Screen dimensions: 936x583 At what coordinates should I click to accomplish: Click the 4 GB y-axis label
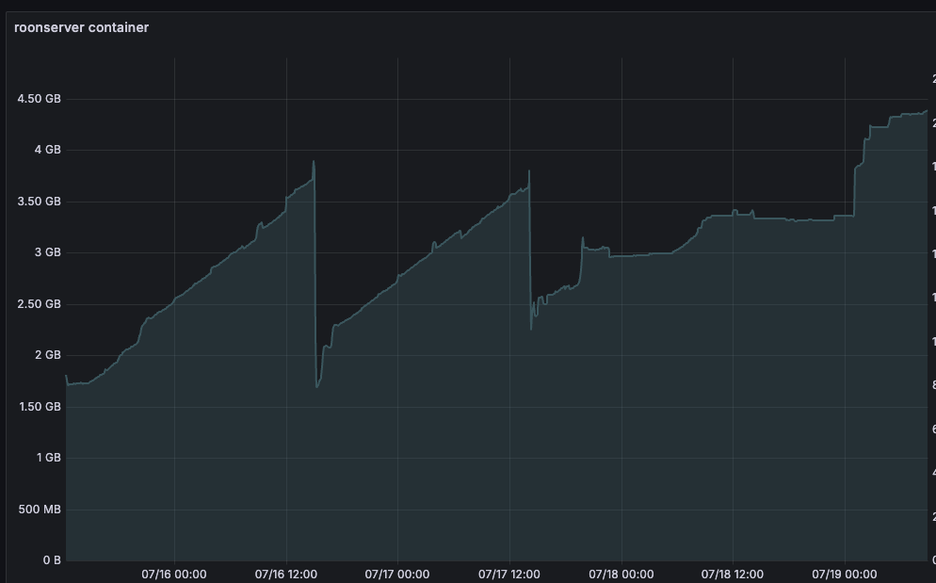click(46, 150)
